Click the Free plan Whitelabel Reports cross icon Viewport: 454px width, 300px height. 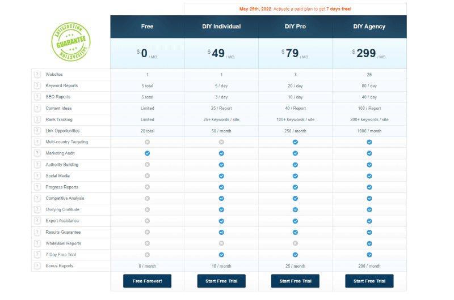[x=148, y=243]
